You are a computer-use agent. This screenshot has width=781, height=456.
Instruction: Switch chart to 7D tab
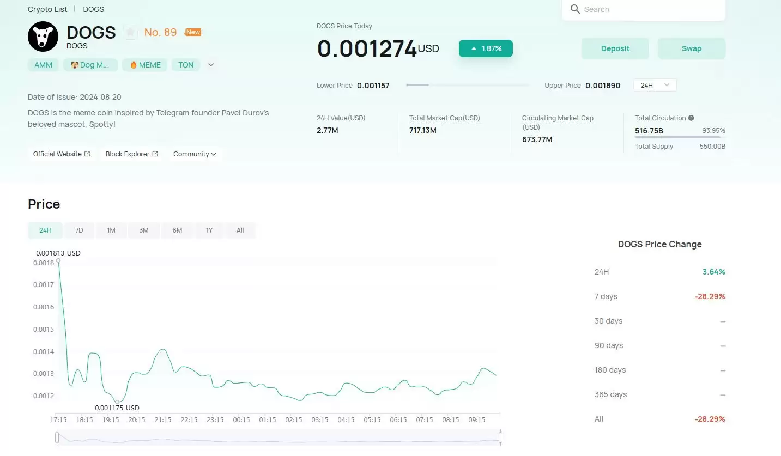79,230
